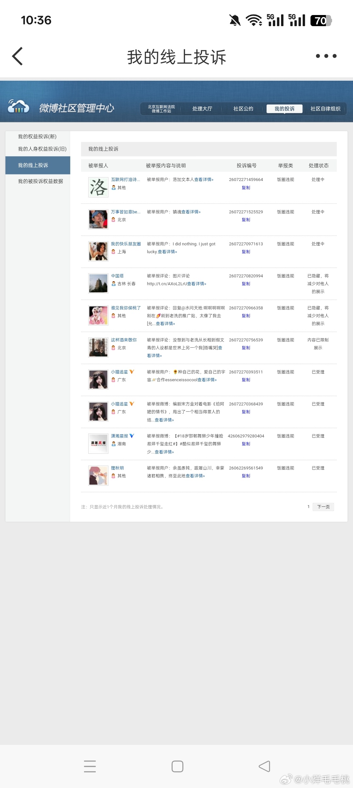The height and width of the screenshot is (788, 353).
Task: Click the 处理状态 column header
Action: (318, 166)
